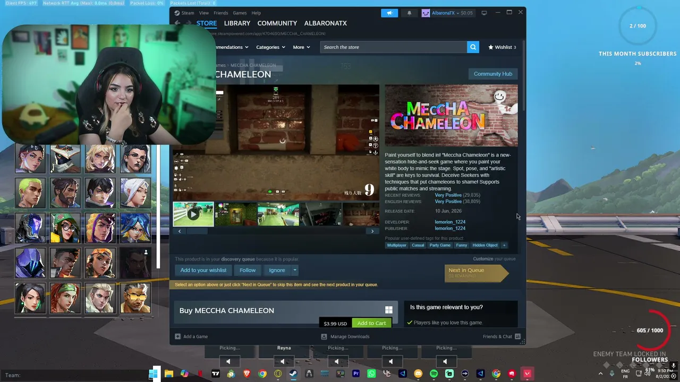Mute the speaker under Reyna's slot
680x382 pixels.
pos(283,362)
